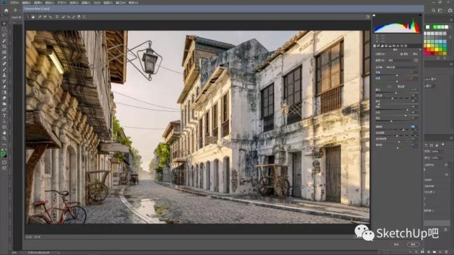
Task: Click the Exposure slider handle
Action: 396,93
